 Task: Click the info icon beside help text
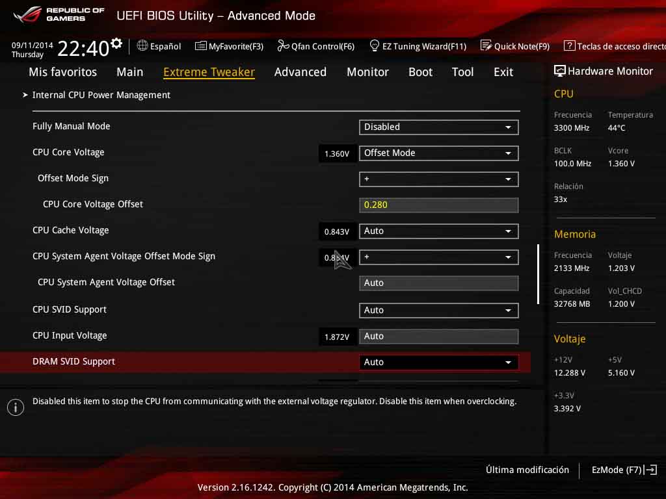[16, 407]
